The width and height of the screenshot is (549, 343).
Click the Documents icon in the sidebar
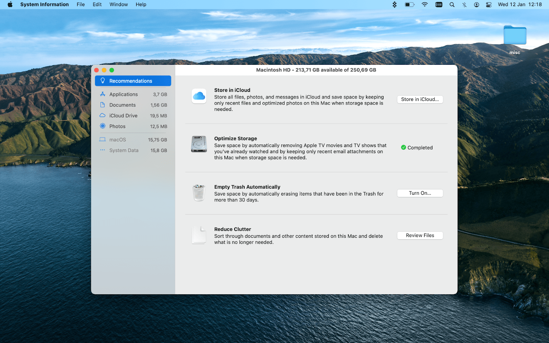pos(102,105)
